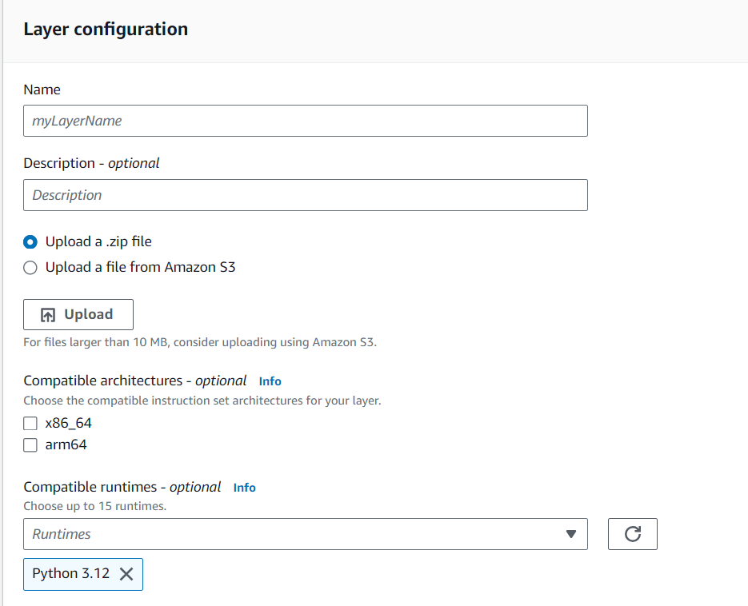Click the Runtimes dropdown arrow
This screenshot has height=606, width=748.
tap(570, 534)
